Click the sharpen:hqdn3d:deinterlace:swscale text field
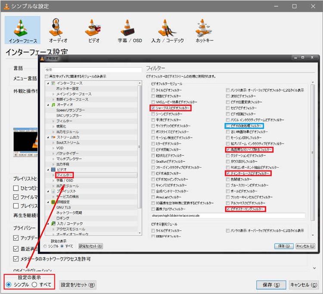The image size is (323, 294). tap(228, 216)
